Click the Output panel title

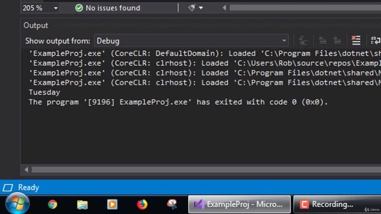click(x=36, y=26)
